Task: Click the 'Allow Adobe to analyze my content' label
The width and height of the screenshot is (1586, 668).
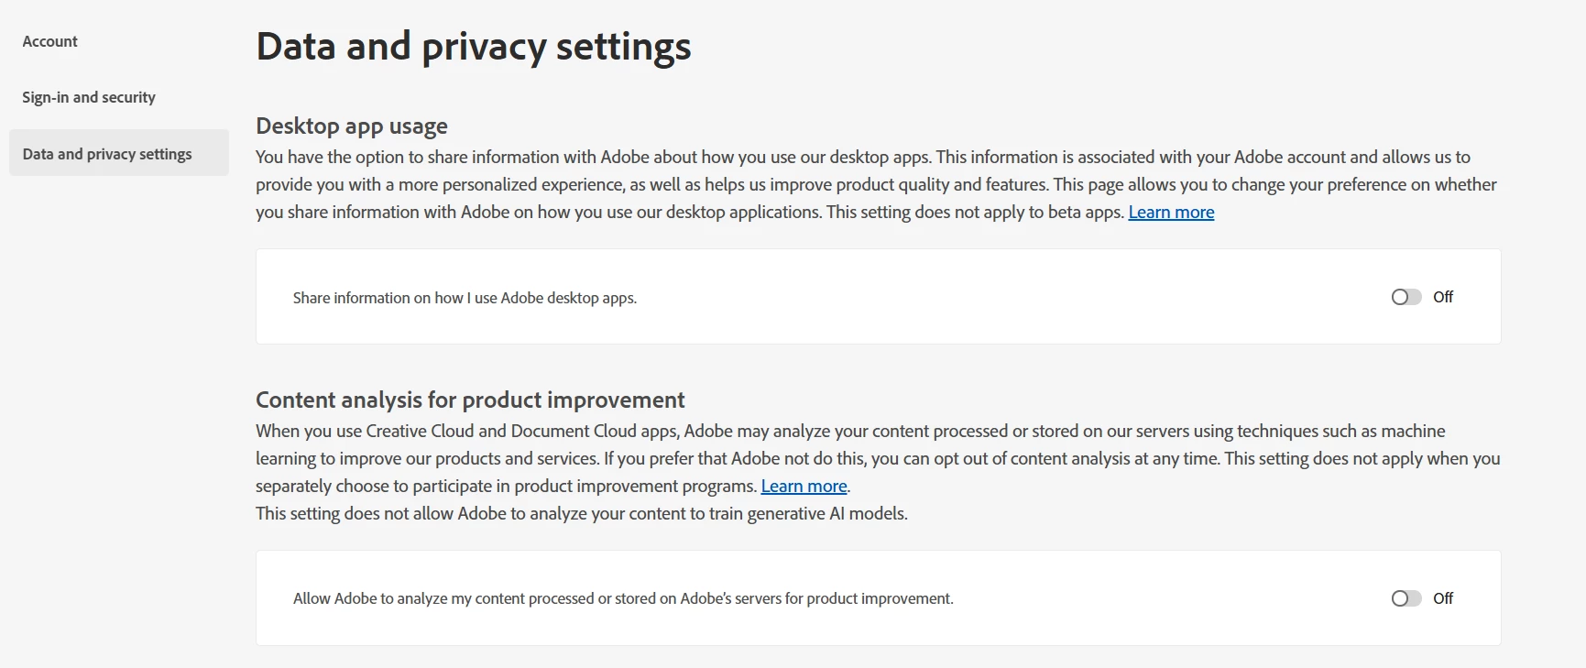Action: (623, 598)
